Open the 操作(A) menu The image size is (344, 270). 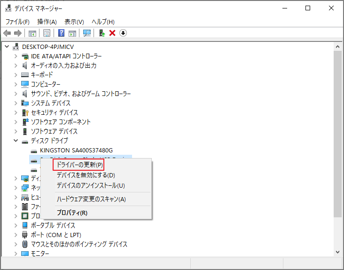47,22
